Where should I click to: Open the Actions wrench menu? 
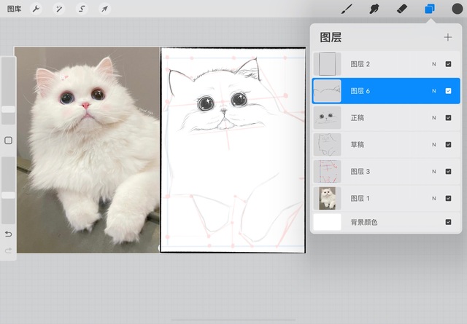click(x=36, y=9)
